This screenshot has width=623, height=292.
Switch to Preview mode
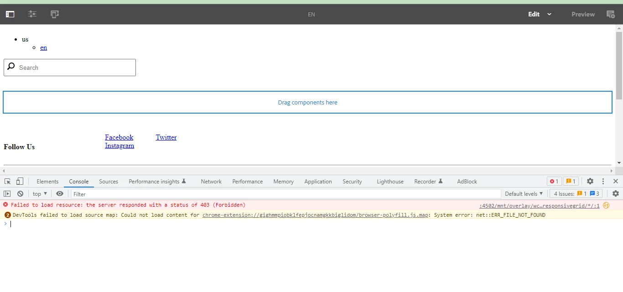coord(583,14)
